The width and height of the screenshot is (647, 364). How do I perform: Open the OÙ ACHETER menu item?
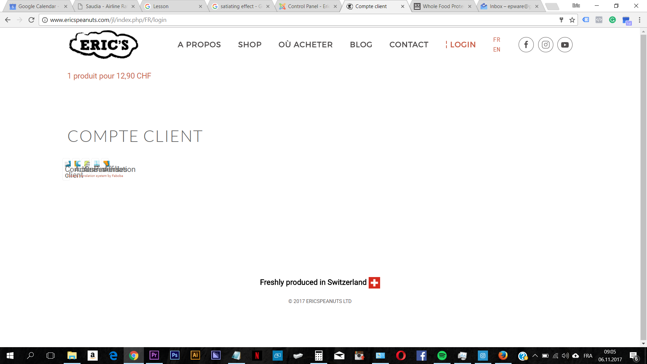[x=305, y=44]
